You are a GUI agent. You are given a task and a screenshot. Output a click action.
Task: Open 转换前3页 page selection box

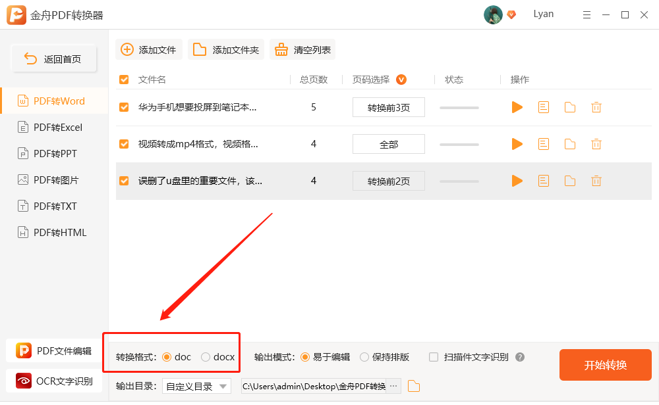(389, 107)
